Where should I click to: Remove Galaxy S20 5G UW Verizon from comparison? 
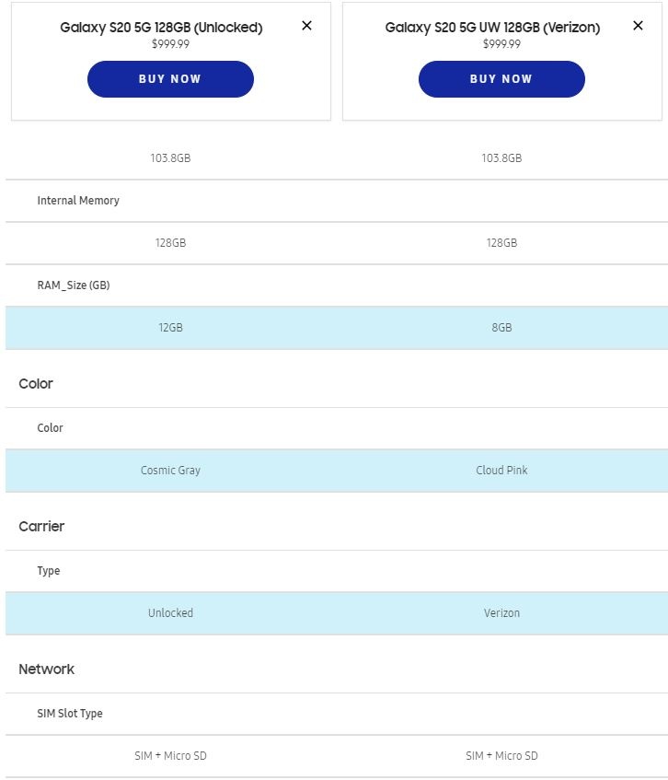(x=639, y=26)
